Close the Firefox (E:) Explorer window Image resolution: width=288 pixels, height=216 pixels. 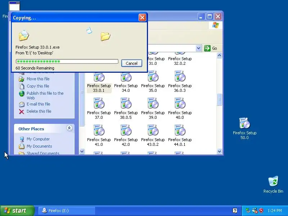[x=218, y=17]
